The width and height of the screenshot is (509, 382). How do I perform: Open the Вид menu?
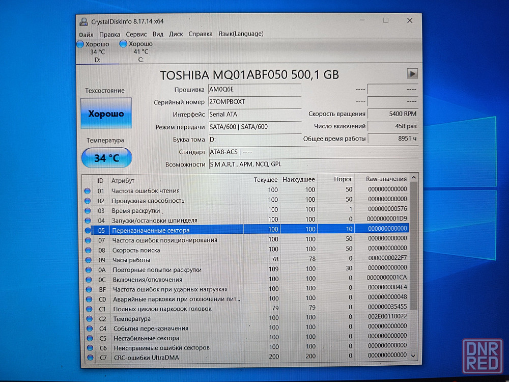158,34
